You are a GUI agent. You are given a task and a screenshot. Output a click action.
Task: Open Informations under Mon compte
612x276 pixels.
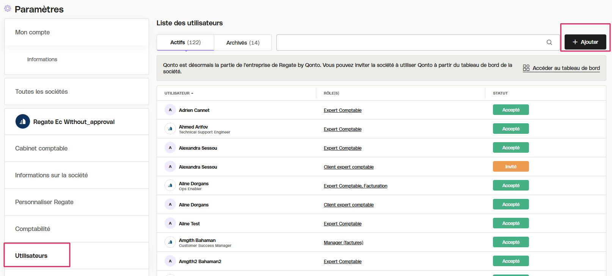pyautogui.click(x=42, y=59)
